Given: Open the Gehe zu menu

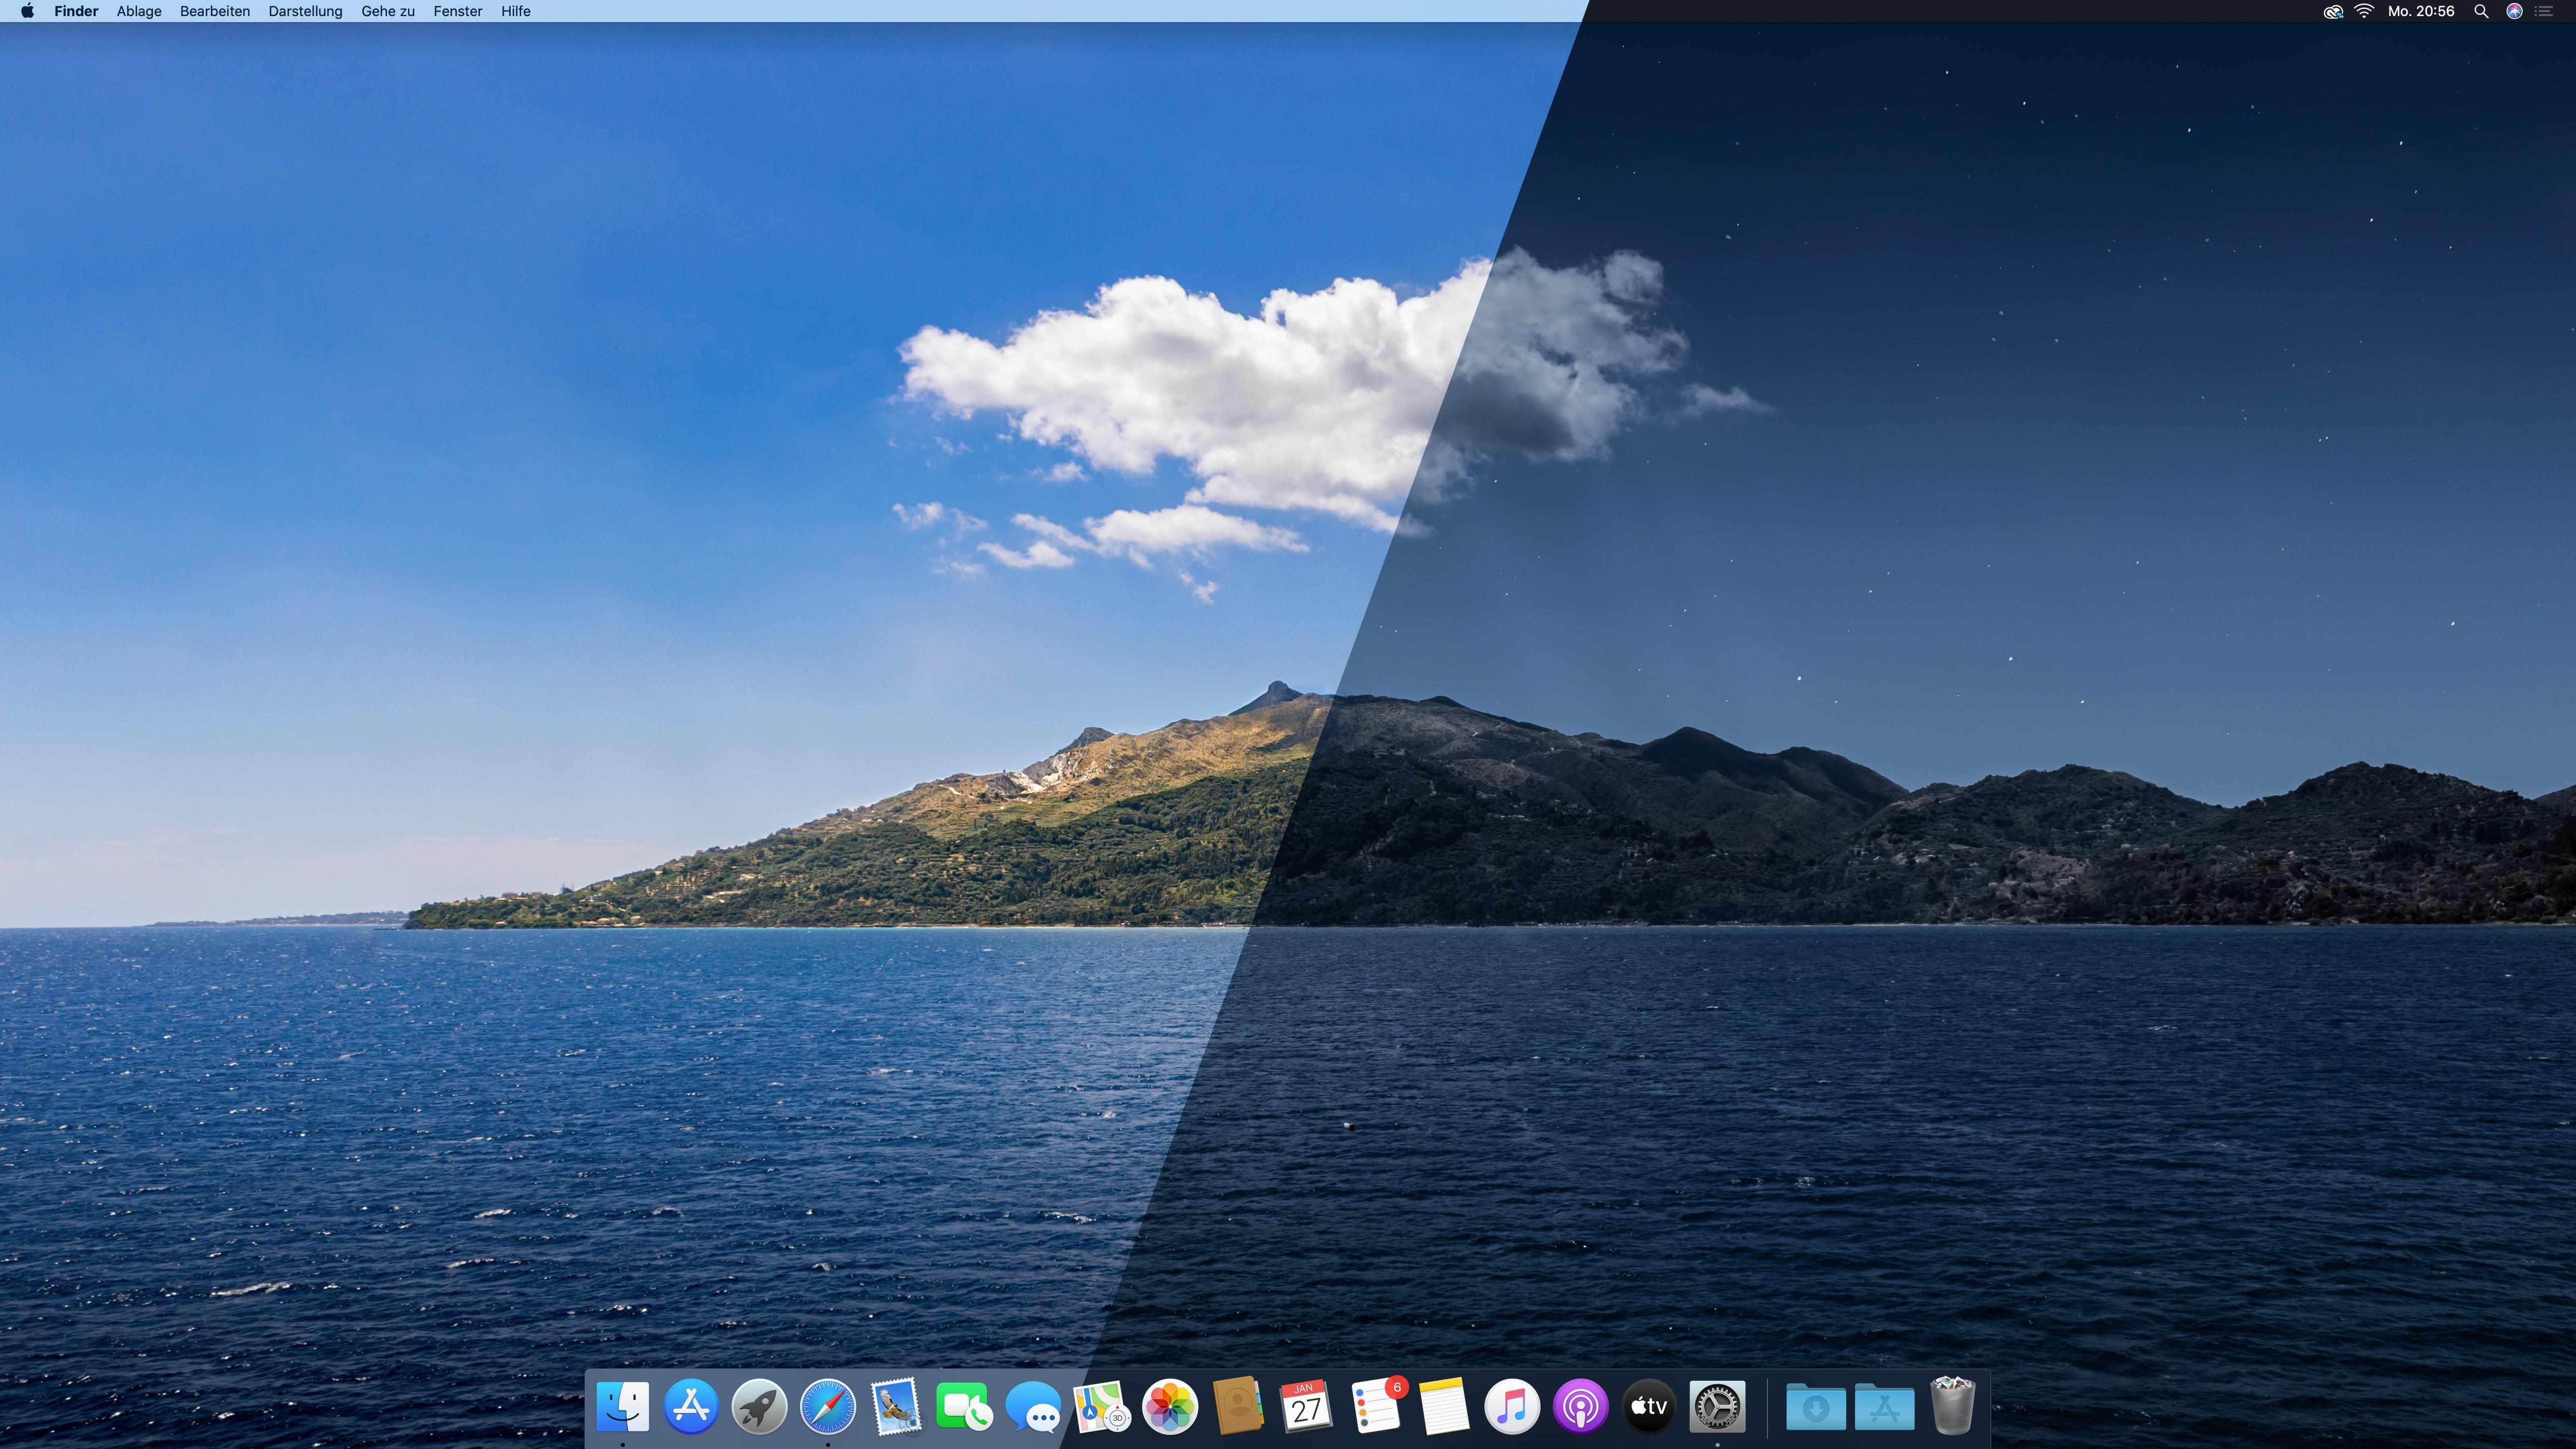Looking at the screenshot, I should (388, 11).
